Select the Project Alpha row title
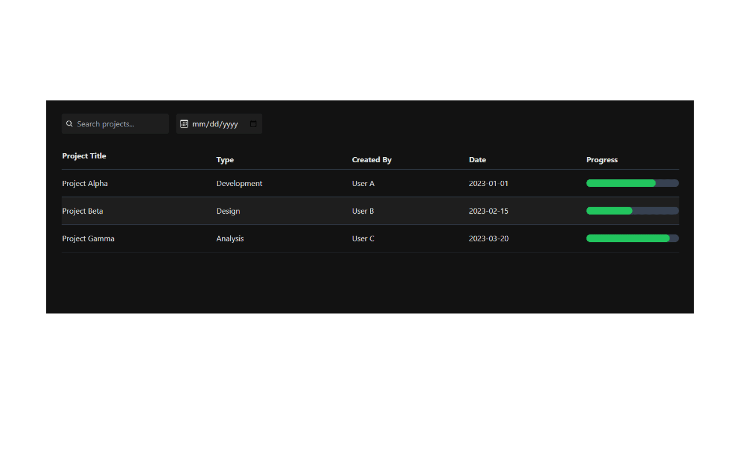 click(x=85, y=183)
